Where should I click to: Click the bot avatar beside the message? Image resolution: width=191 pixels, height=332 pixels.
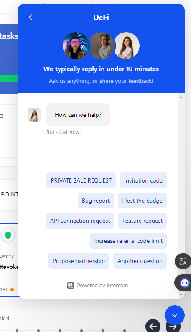34,115
